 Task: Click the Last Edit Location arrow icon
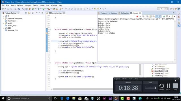(x=95, y=9)
